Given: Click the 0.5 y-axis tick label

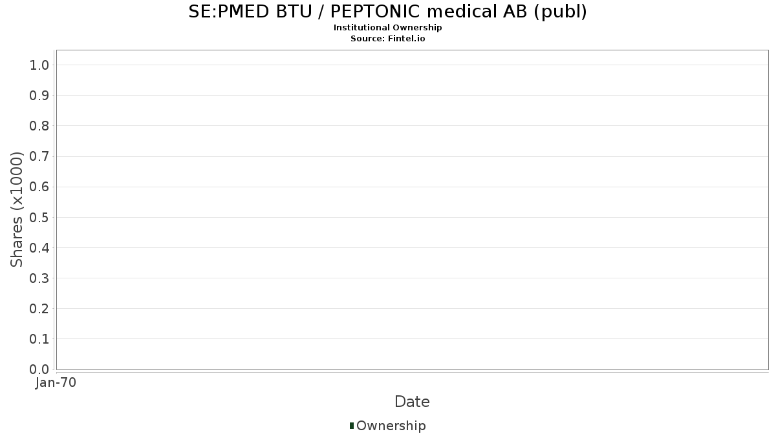Looking at the screenshot, I should pos(39,218).
